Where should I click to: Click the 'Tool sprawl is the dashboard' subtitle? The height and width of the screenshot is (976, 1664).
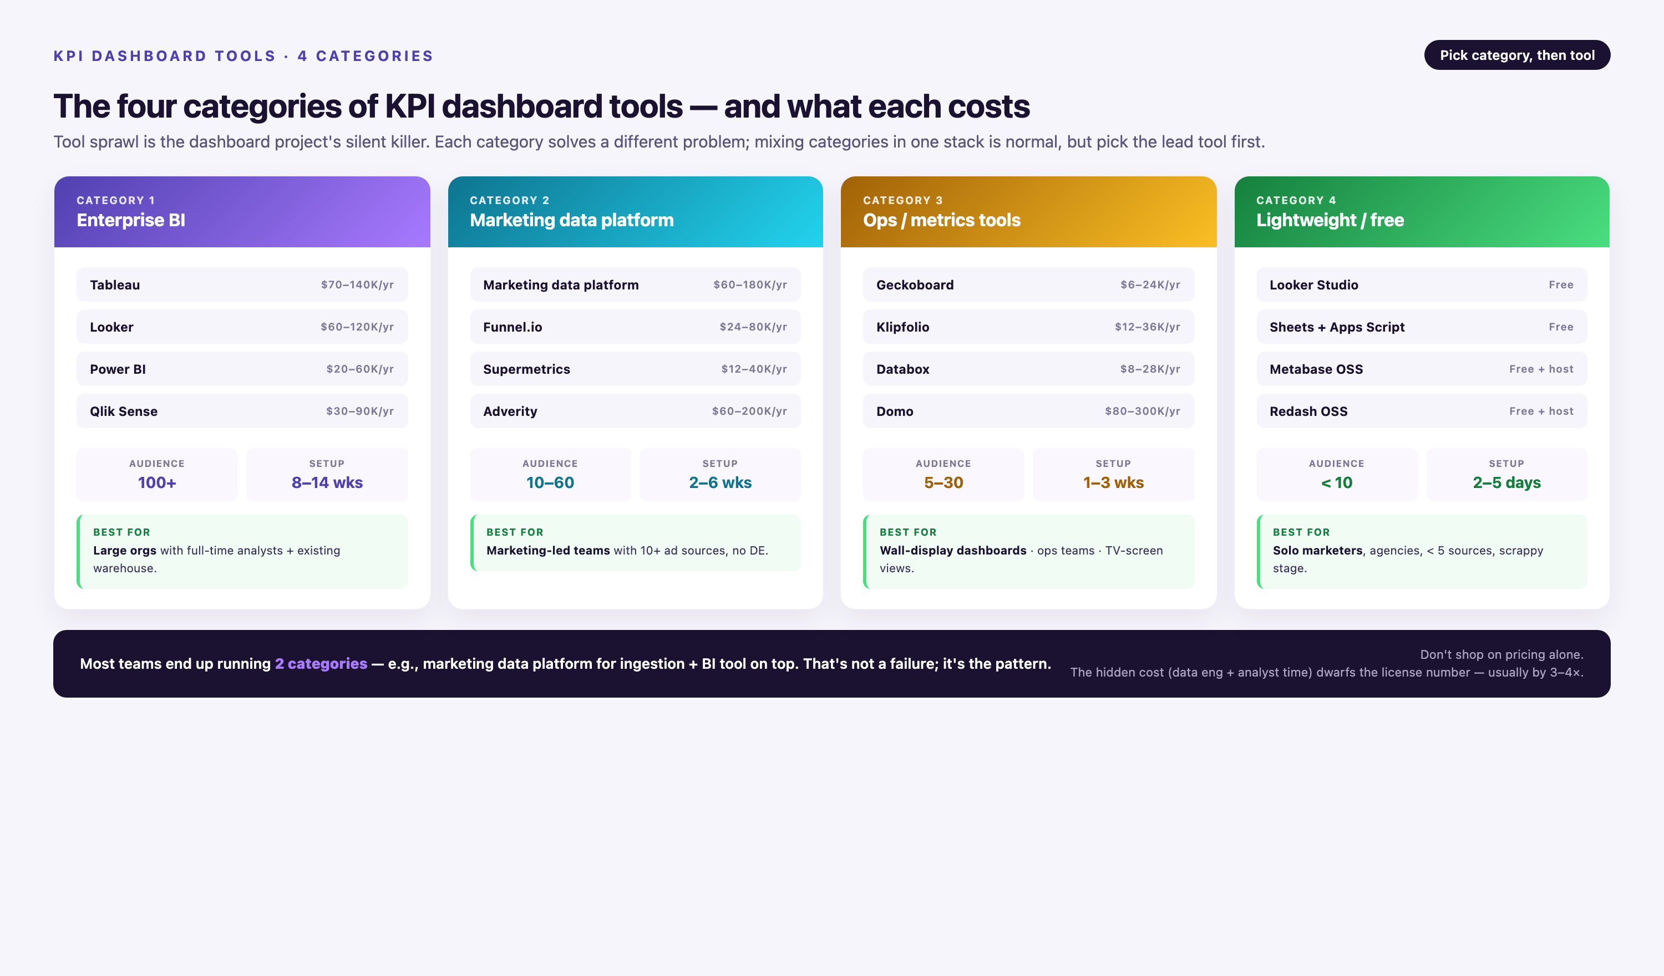pos(659,142)
